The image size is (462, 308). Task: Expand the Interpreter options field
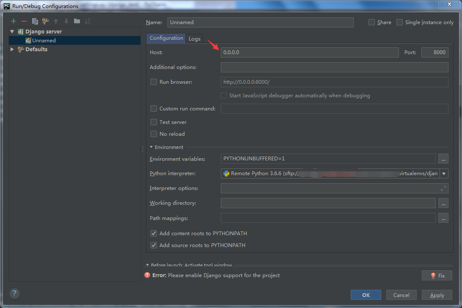(x=443, y=188)
